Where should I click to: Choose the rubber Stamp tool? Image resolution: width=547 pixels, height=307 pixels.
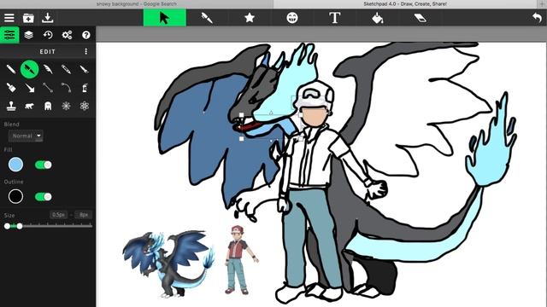pos(11,106)
